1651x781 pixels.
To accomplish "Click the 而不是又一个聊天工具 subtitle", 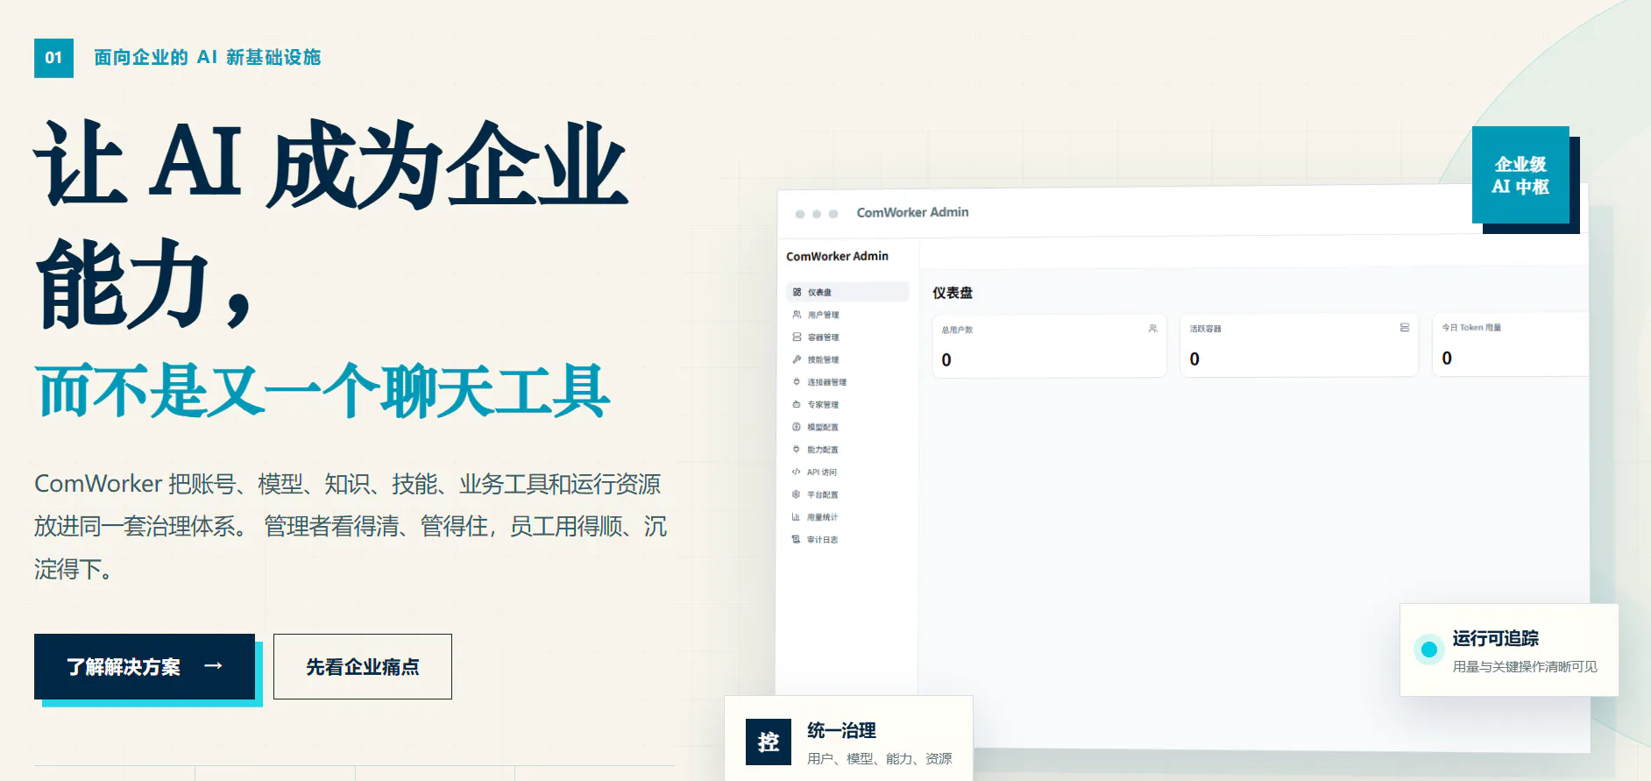I will [322, 391].
